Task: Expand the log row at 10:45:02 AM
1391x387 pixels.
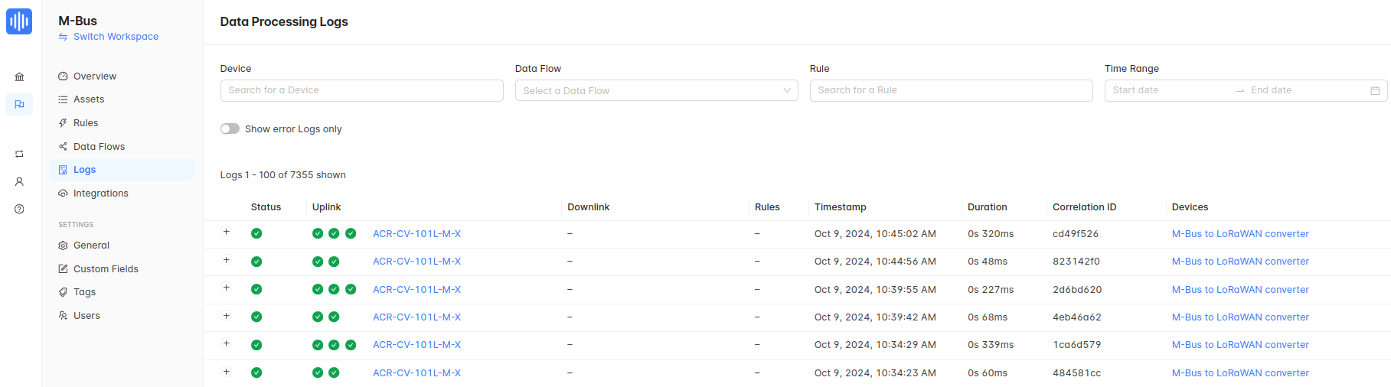Action: 227,233
